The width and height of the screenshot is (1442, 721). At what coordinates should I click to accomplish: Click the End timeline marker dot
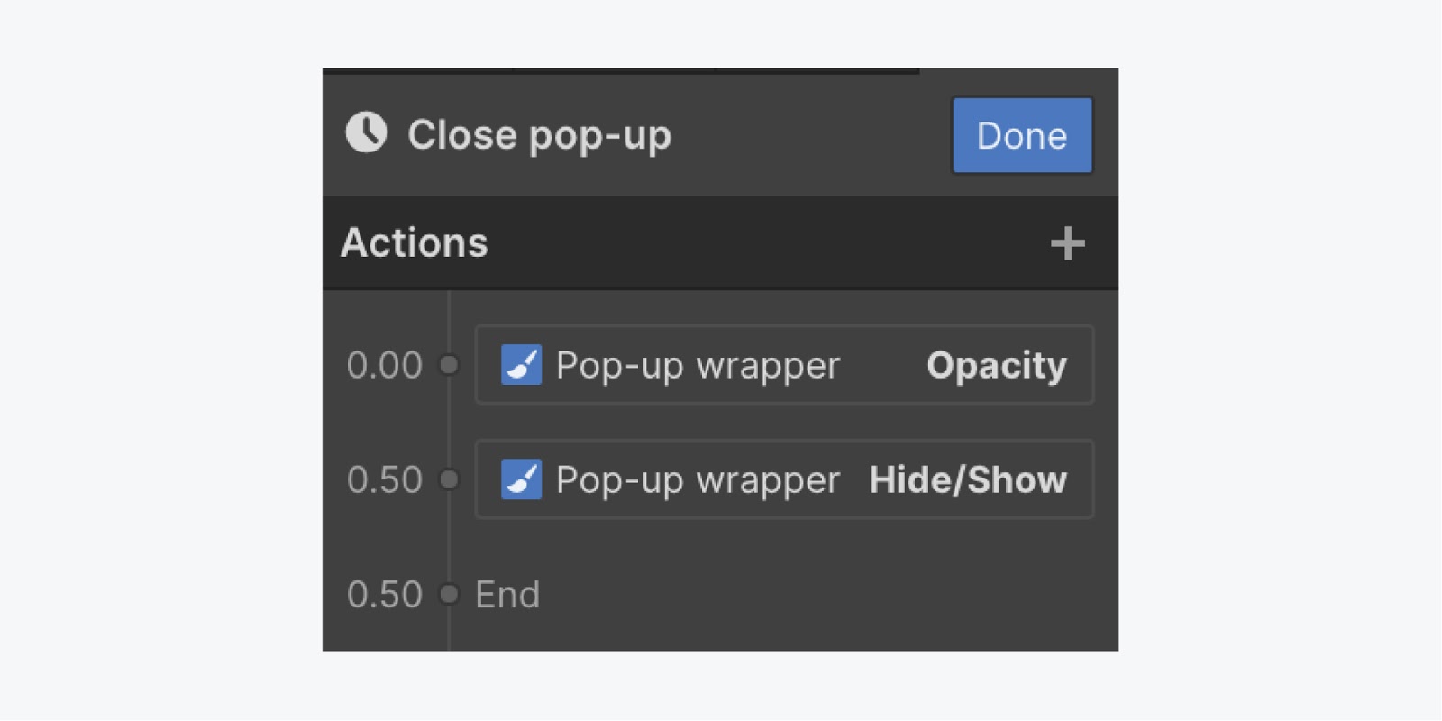(x=448, y=594)
